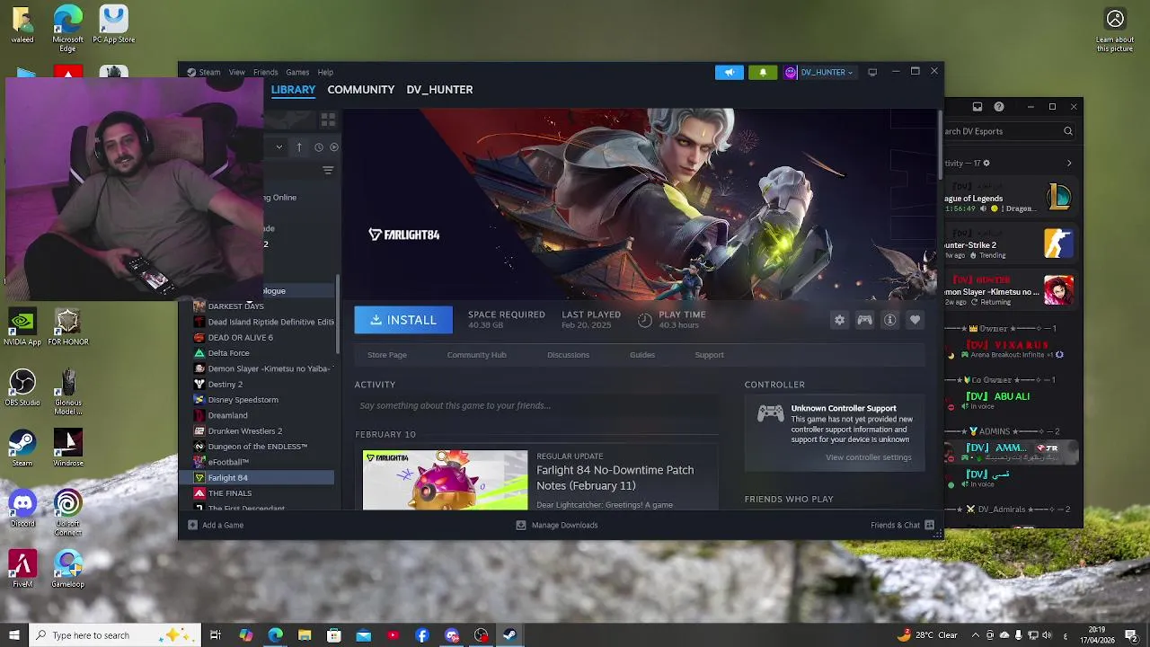Select eFootball in library list

coord(228,462)
